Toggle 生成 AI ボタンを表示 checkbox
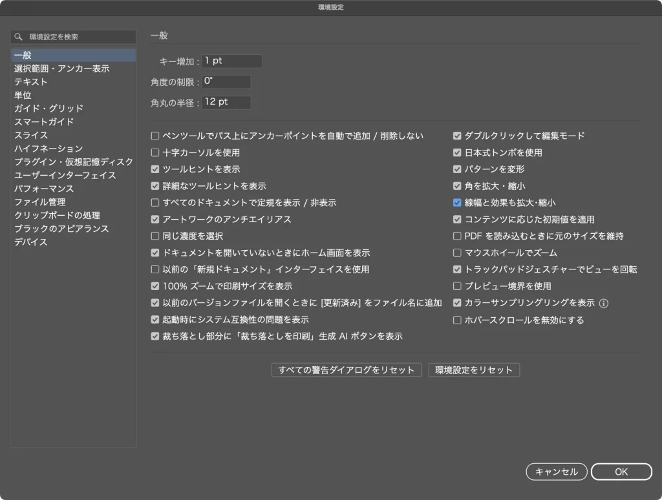 tap(155, 337)
